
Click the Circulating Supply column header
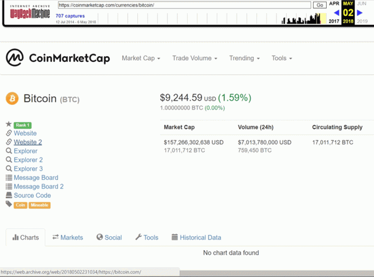tap(337, 127)
